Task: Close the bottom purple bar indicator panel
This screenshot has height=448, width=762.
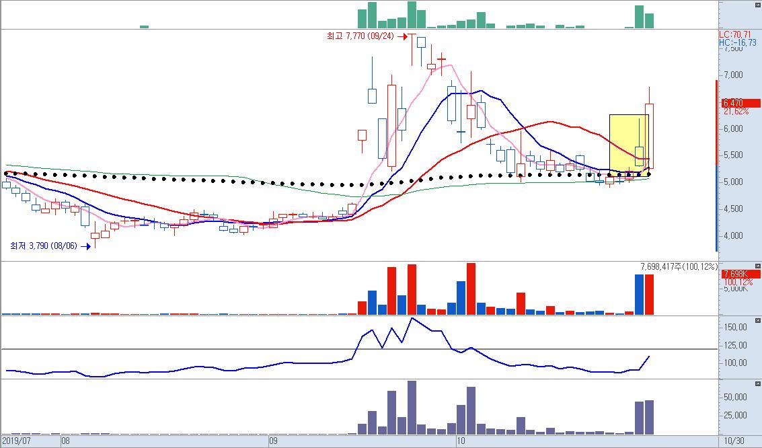Action: (757, 384)
